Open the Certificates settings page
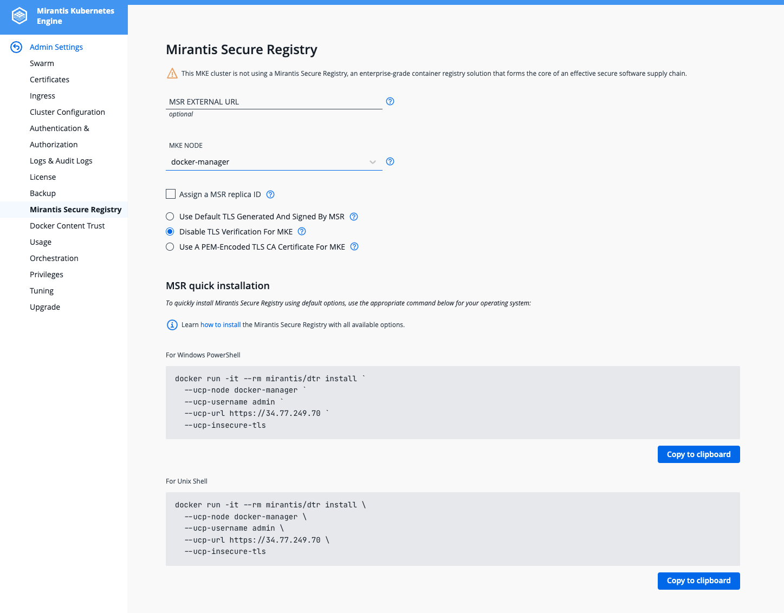The width and height of the screenshot is (784, 613). point(49,80)
